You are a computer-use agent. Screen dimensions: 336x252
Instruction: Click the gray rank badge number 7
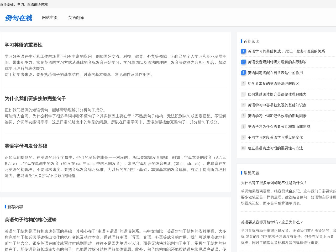[x=243, y=116]
